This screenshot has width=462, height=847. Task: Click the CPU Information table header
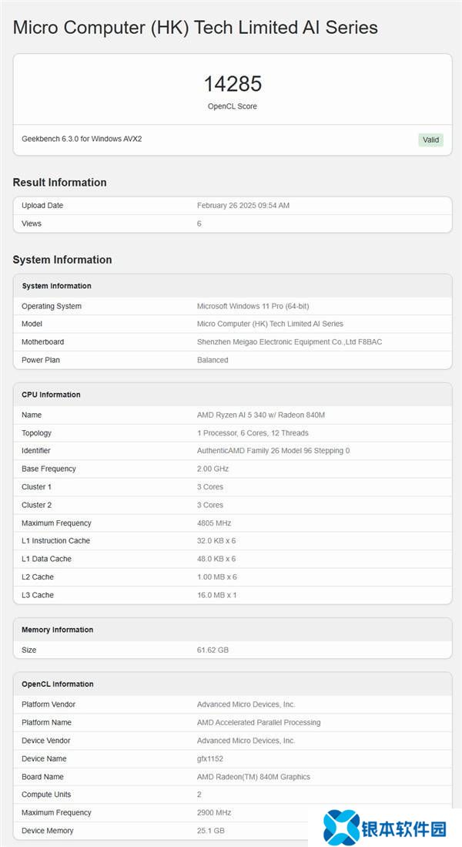tap(51, 395)
